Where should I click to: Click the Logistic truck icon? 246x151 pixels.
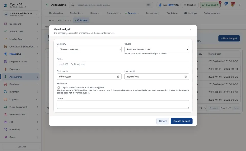click(5, 99)
